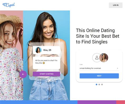Click Kira, 25 name card

click(46, 50)
